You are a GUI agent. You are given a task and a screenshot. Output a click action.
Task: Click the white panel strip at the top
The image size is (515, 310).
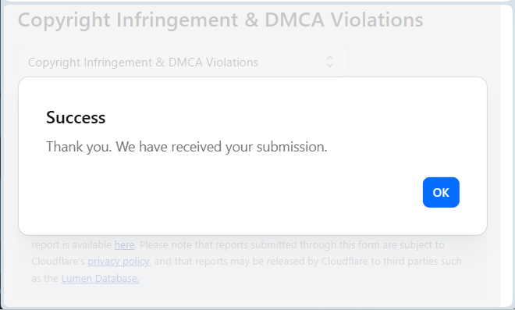click(x=256, y=1)
